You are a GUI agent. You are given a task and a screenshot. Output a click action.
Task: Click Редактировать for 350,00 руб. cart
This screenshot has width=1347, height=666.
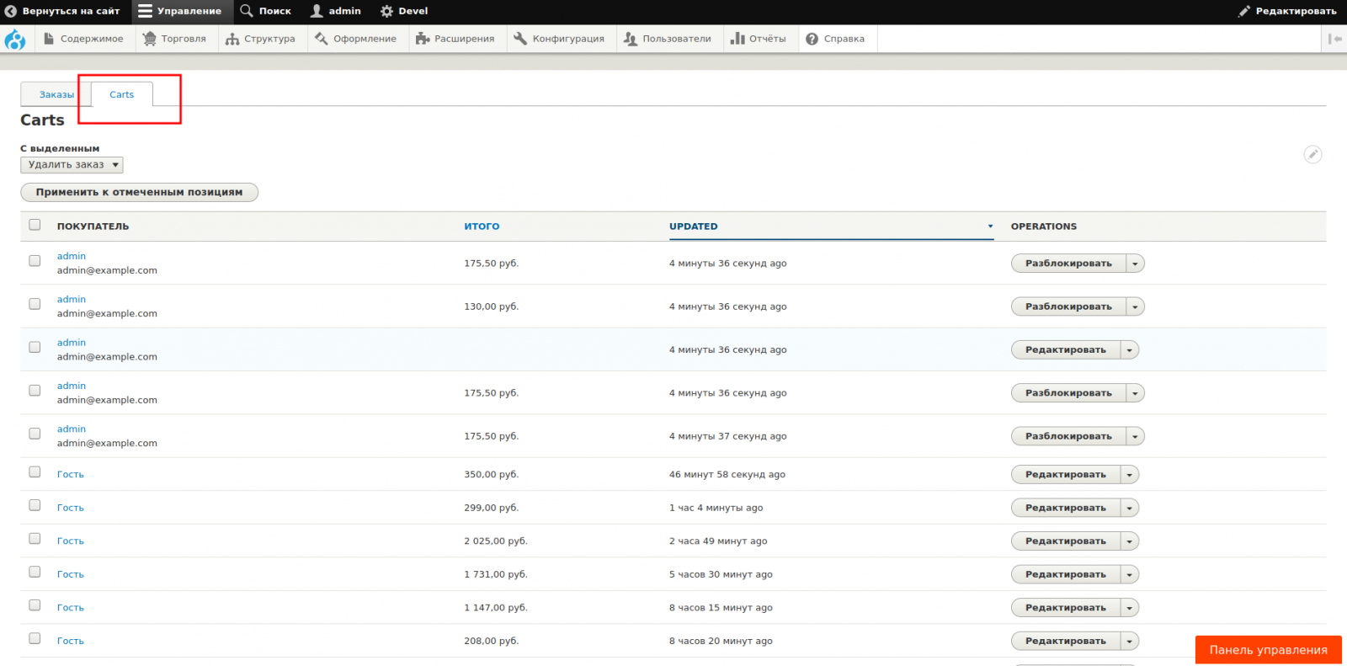pos(1066,475)
